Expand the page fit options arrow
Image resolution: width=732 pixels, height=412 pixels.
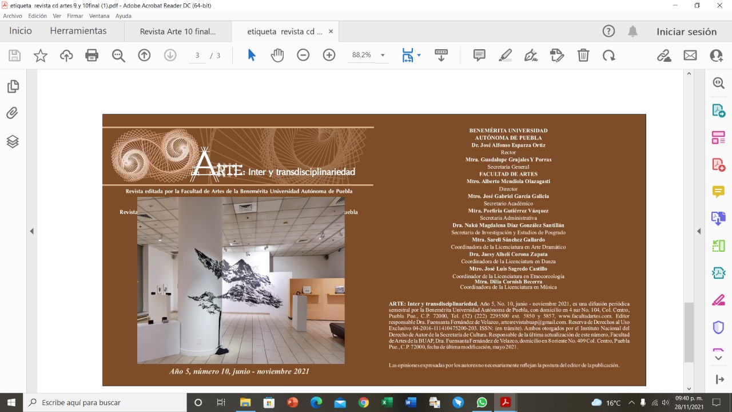click(419, 56)
